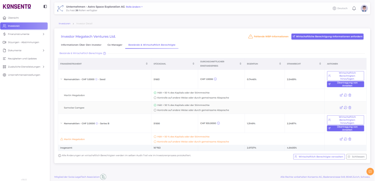Select 'Kontrolle auf andere Weise' for Martin Megalodon Seed

click(155, 98)
